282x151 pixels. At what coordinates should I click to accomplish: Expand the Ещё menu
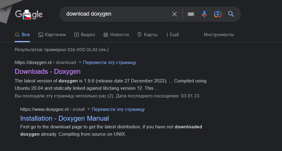(172, 35)
